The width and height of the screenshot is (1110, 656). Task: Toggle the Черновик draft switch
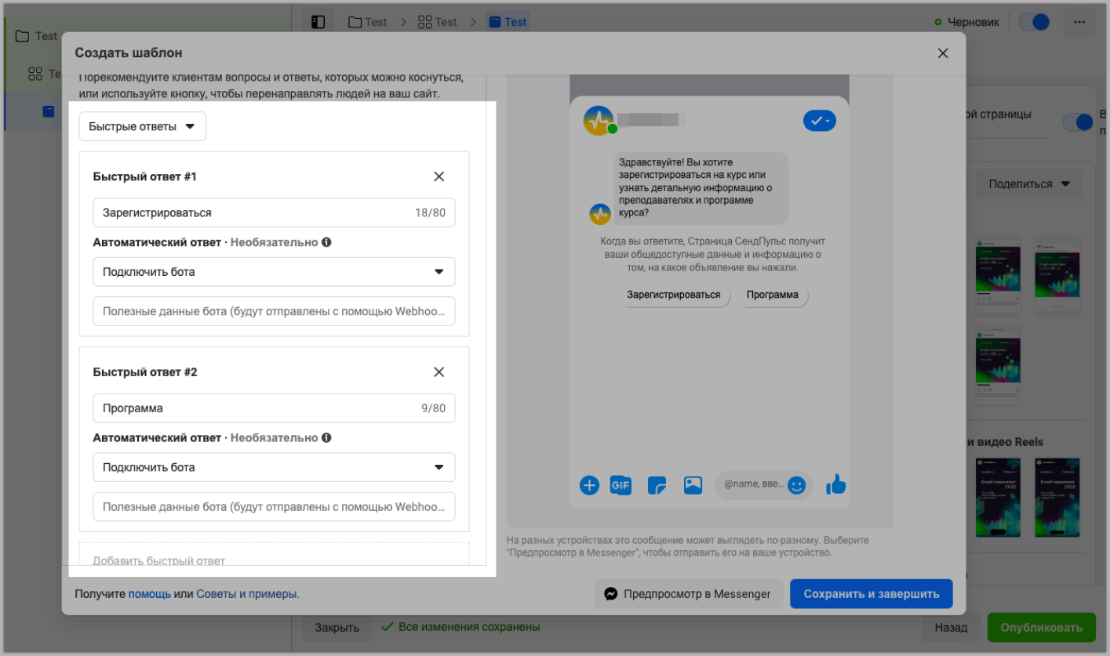coord(1035,22)
